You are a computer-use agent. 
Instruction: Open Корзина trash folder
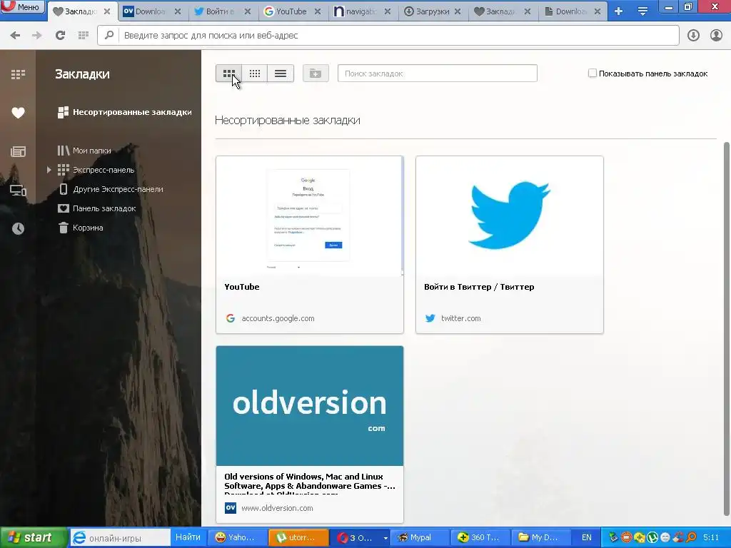[80, 228]
